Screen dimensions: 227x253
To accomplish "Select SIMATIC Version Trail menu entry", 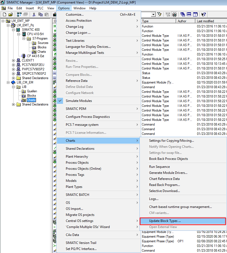I will (99, 243).
